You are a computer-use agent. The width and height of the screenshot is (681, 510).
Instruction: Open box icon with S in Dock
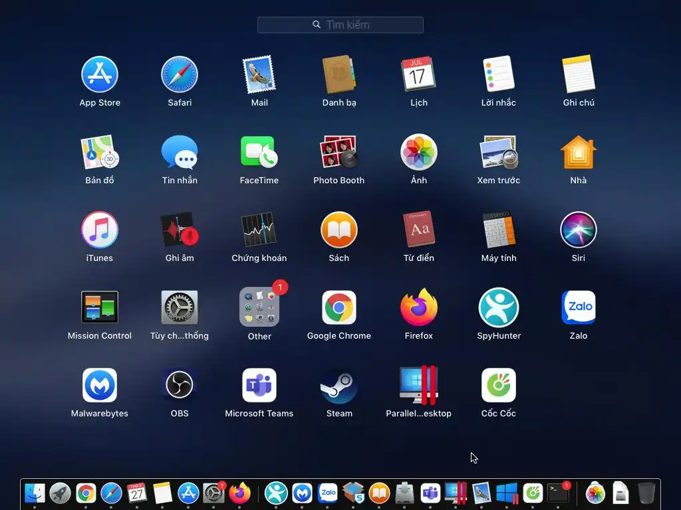(x=353, y=493)
